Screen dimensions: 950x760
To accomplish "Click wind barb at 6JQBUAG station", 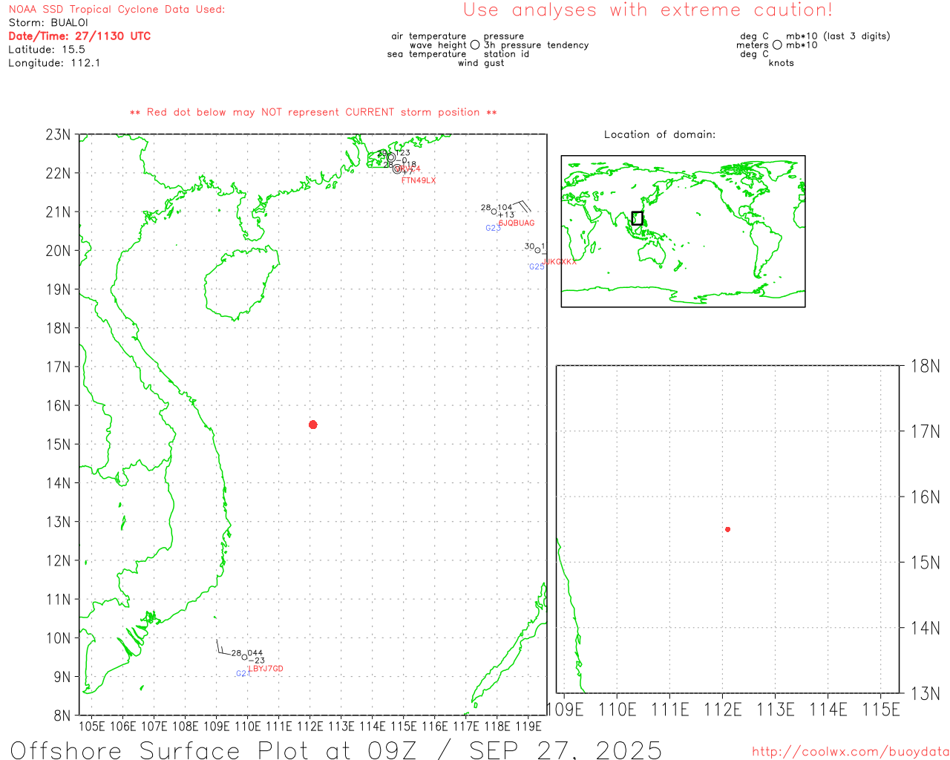I will tap(521, 205).
